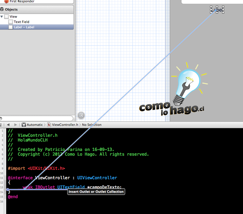243x214 pixels.
Task: Click the HolaMundoCLH comment line
Action: (28, 140)
